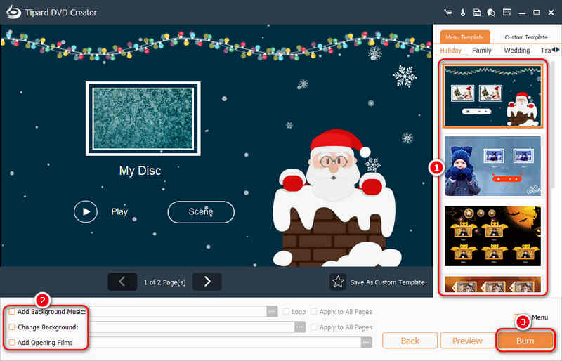Choose the Halloween bats template thumbnail
Image resolution: width=562 pixels, height=361 pixels.
(493, 236)
